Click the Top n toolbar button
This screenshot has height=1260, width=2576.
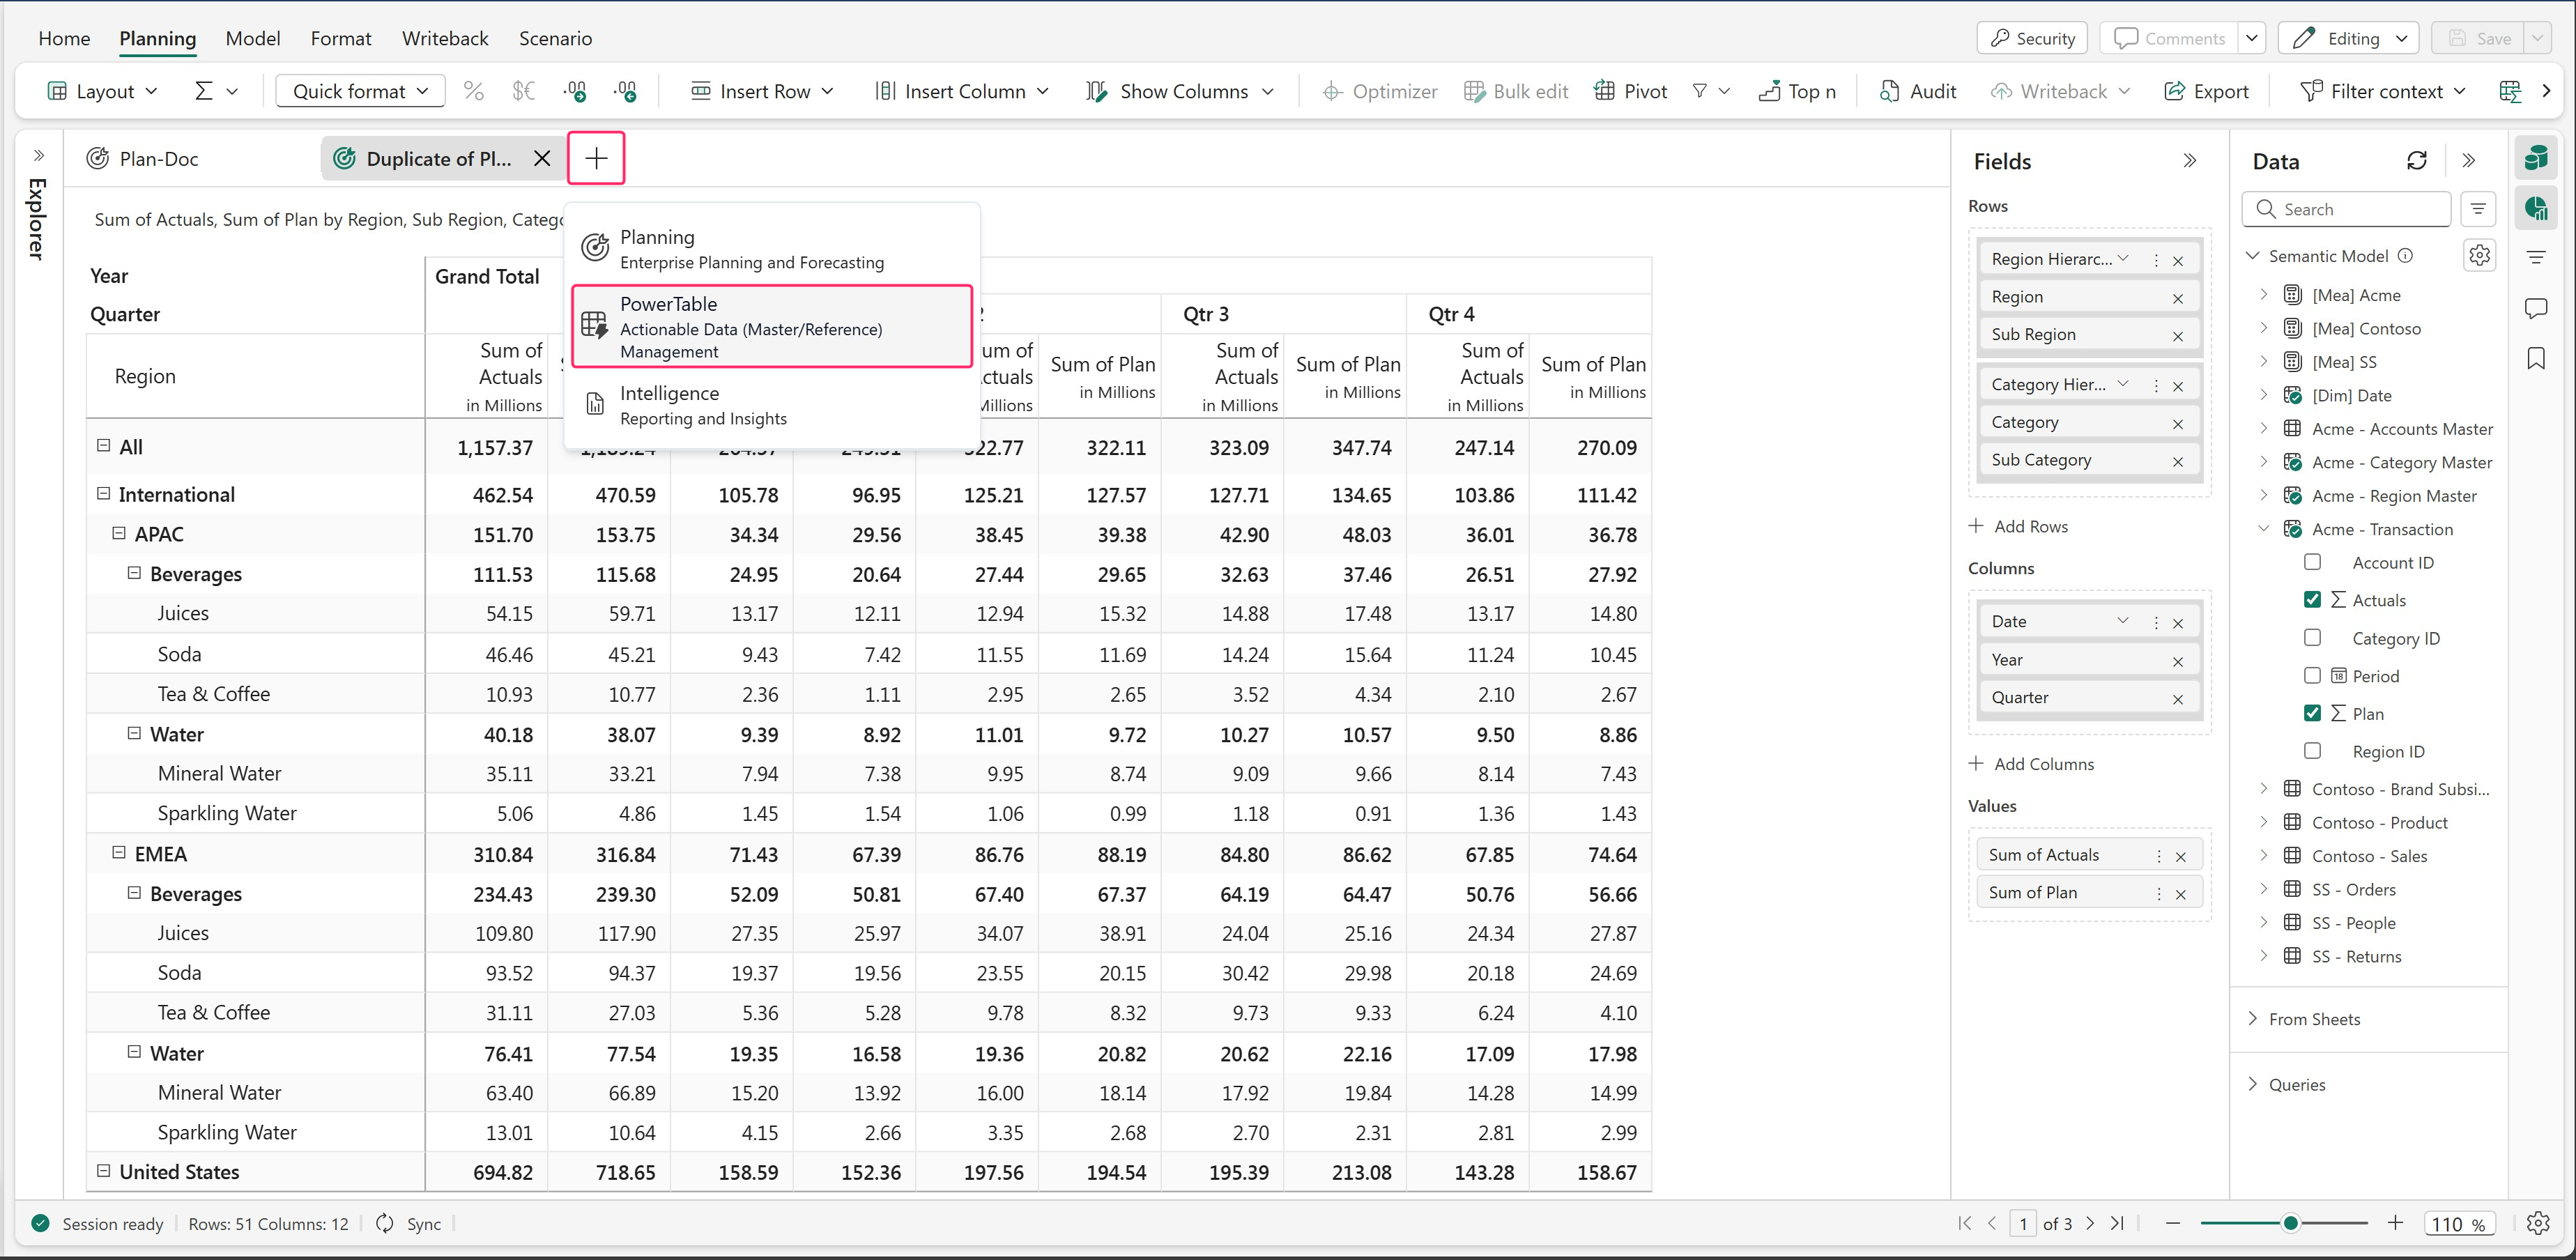1797,91
